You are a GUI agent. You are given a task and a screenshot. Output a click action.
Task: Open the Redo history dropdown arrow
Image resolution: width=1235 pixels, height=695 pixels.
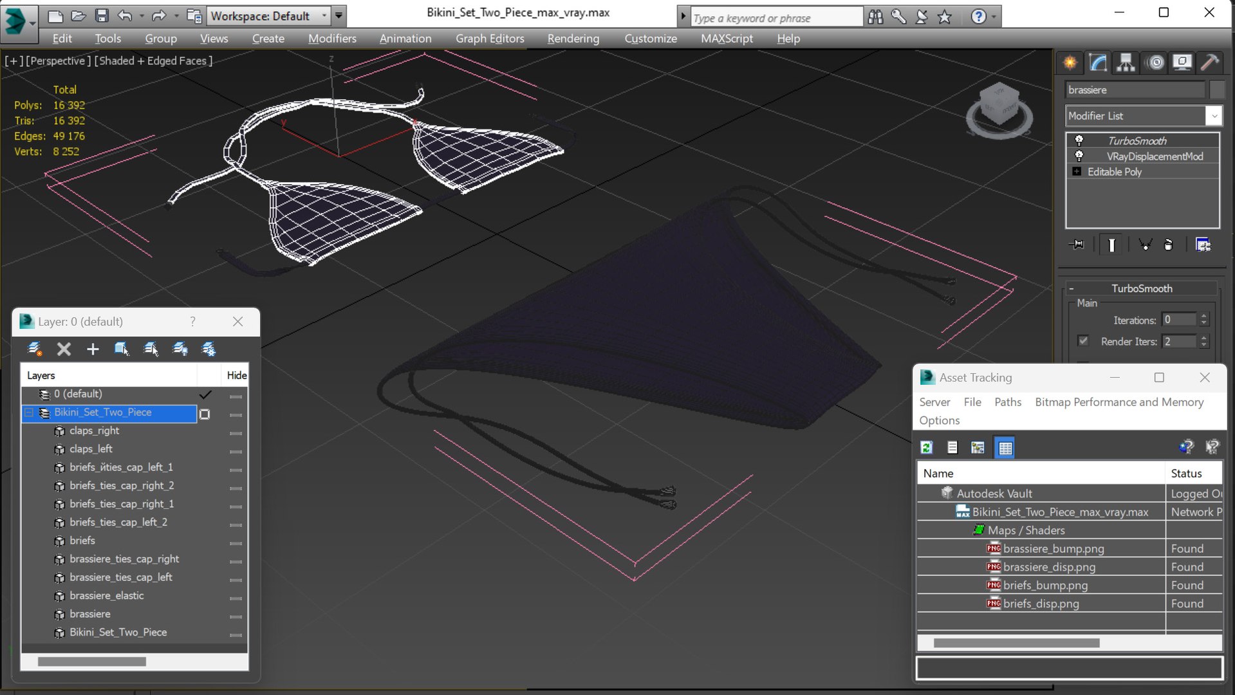pyautogui.click(x=176, y=15)
